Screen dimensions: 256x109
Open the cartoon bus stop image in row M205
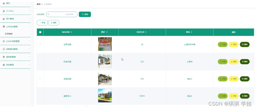105,96
